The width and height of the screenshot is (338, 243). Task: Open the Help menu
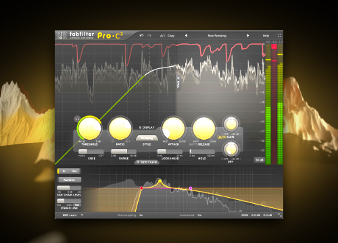point(266,36)
